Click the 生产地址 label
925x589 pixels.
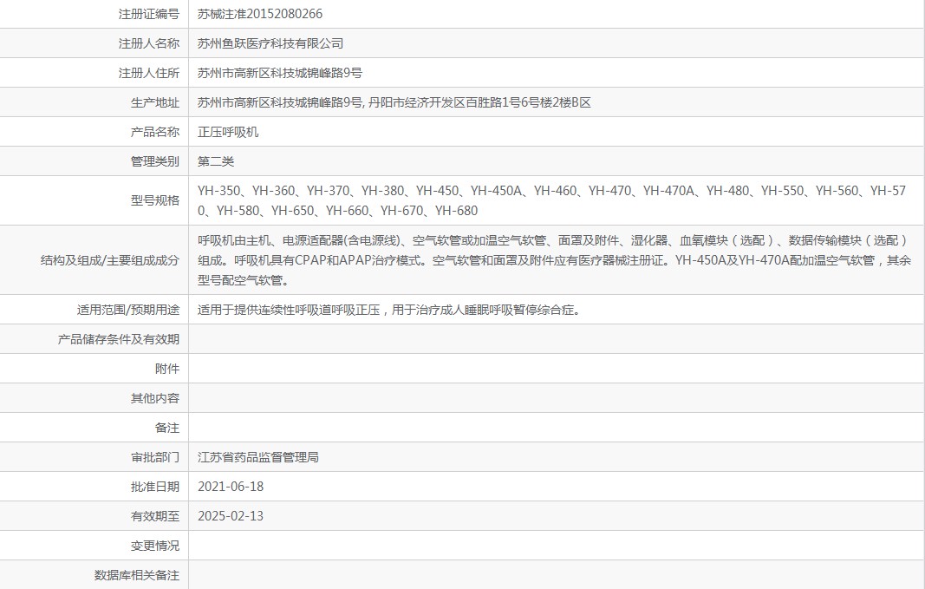(154, 102)
